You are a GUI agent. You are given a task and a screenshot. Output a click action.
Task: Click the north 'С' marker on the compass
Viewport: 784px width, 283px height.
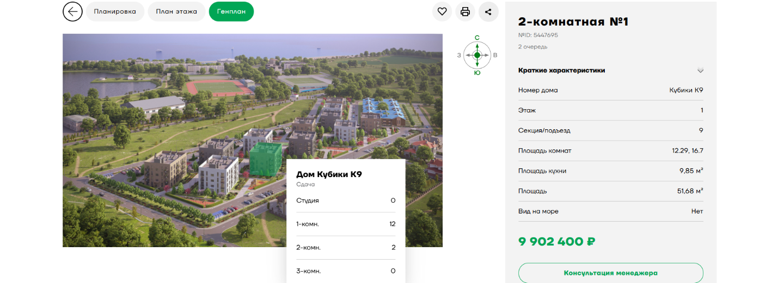pos(477,37)
